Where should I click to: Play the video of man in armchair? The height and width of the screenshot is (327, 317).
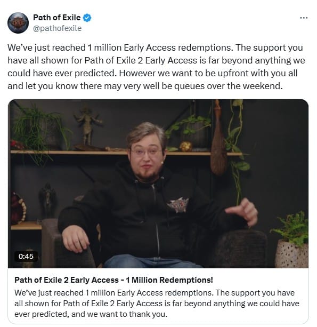(x=158, y=184)
